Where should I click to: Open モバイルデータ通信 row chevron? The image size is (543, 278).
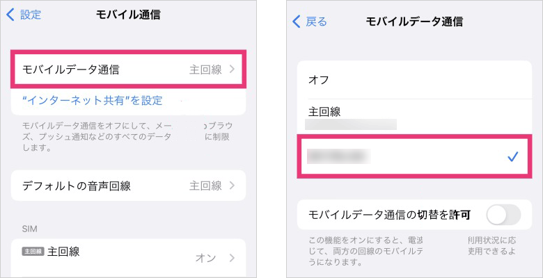232,69
